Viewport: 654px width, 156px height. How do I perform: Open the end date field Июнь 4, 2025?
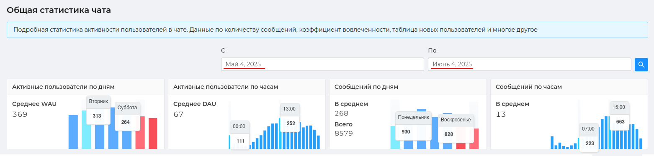(529, 64)
